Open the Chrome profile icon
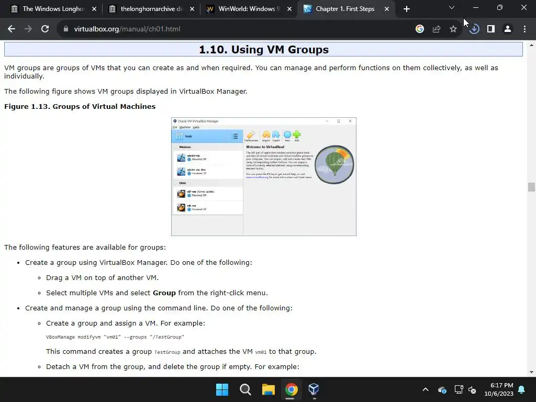Image resolution: width=536 pixels, height=402 pixels. pyautogui.click(x=508, y=29)
